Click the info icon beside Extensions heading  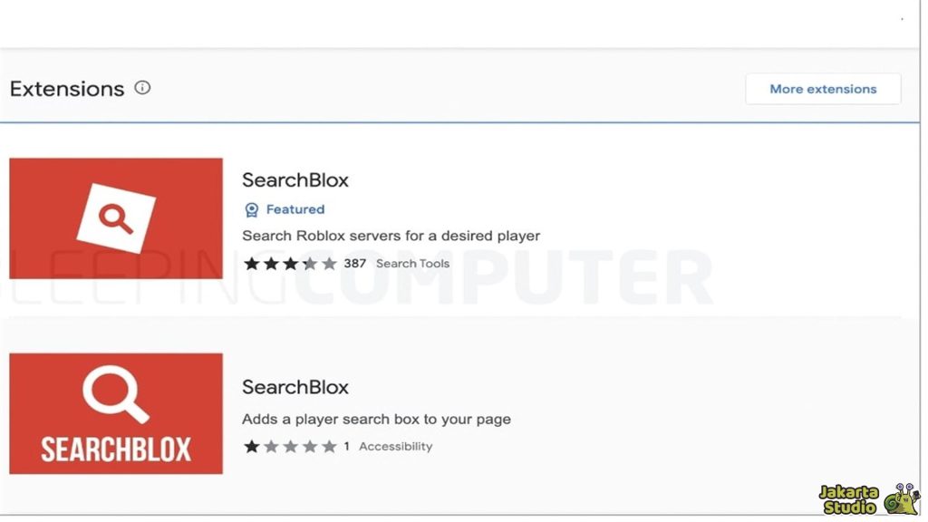pos(142,88)
